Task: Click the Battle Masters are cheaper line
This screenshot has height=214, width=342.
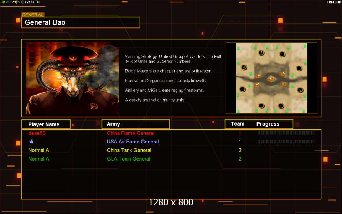Action: pos(168,71)
